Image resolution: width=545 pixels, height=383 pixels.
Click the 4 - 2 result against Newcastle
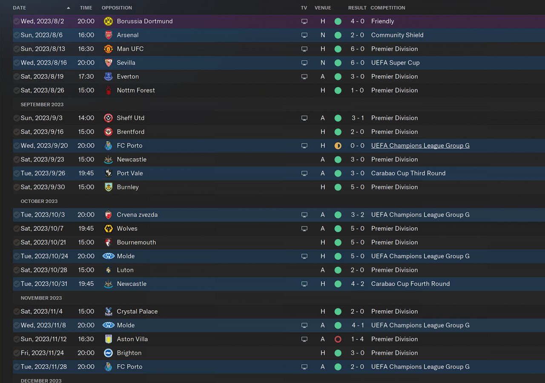357,284
